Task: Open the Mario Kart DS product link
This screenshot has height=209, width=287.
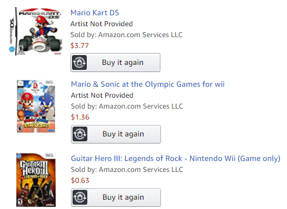Action: click(x=94, y=13)
